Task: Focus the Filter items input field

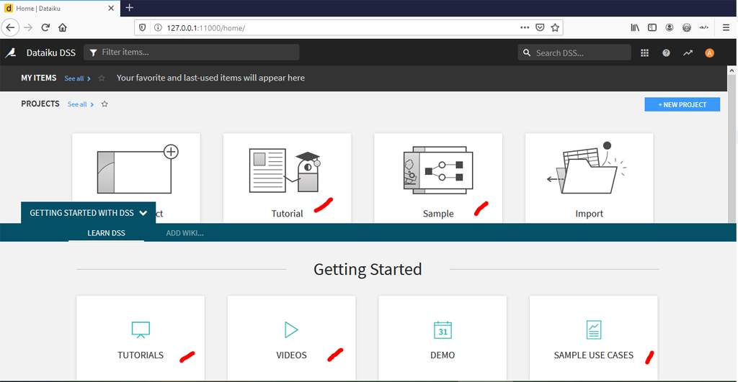Action: pos(192,52)
